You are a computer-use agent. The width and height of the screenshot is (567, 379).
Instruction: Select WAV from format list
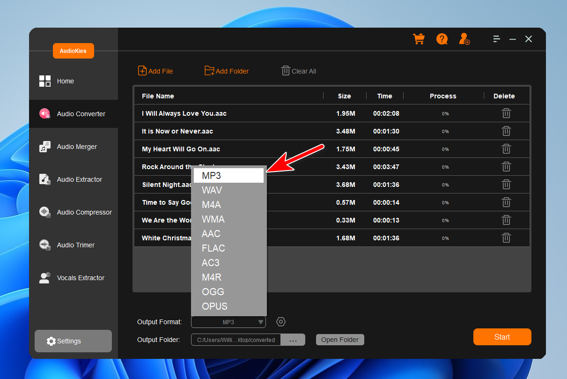[228, 190]
